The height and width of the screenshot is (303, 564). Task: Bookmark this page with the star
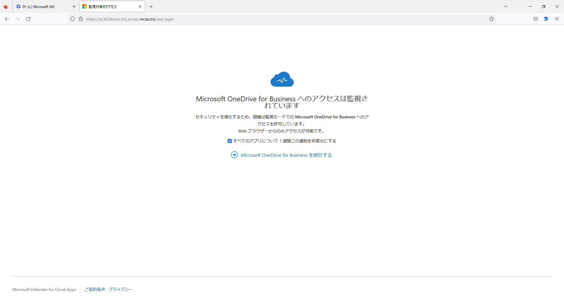(491, 19)
